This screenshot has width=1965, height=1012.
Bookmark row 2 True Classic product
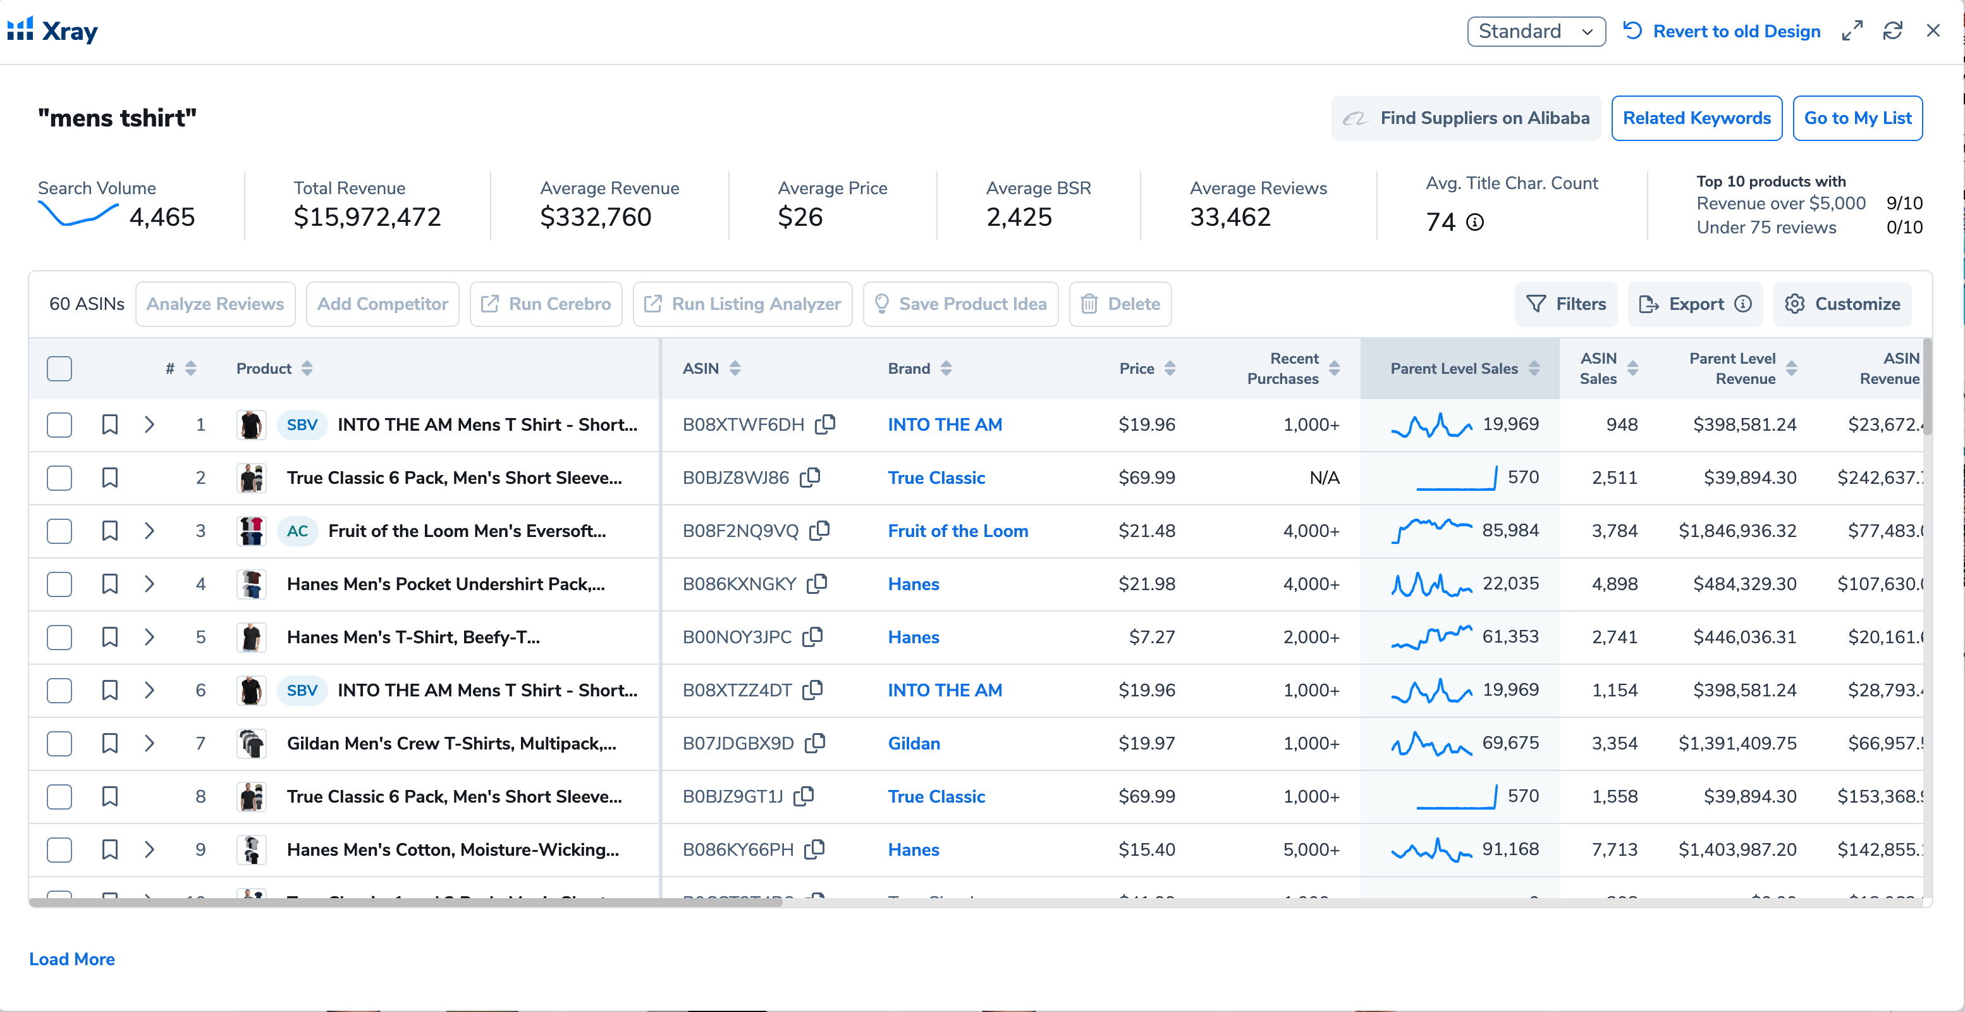110,478
